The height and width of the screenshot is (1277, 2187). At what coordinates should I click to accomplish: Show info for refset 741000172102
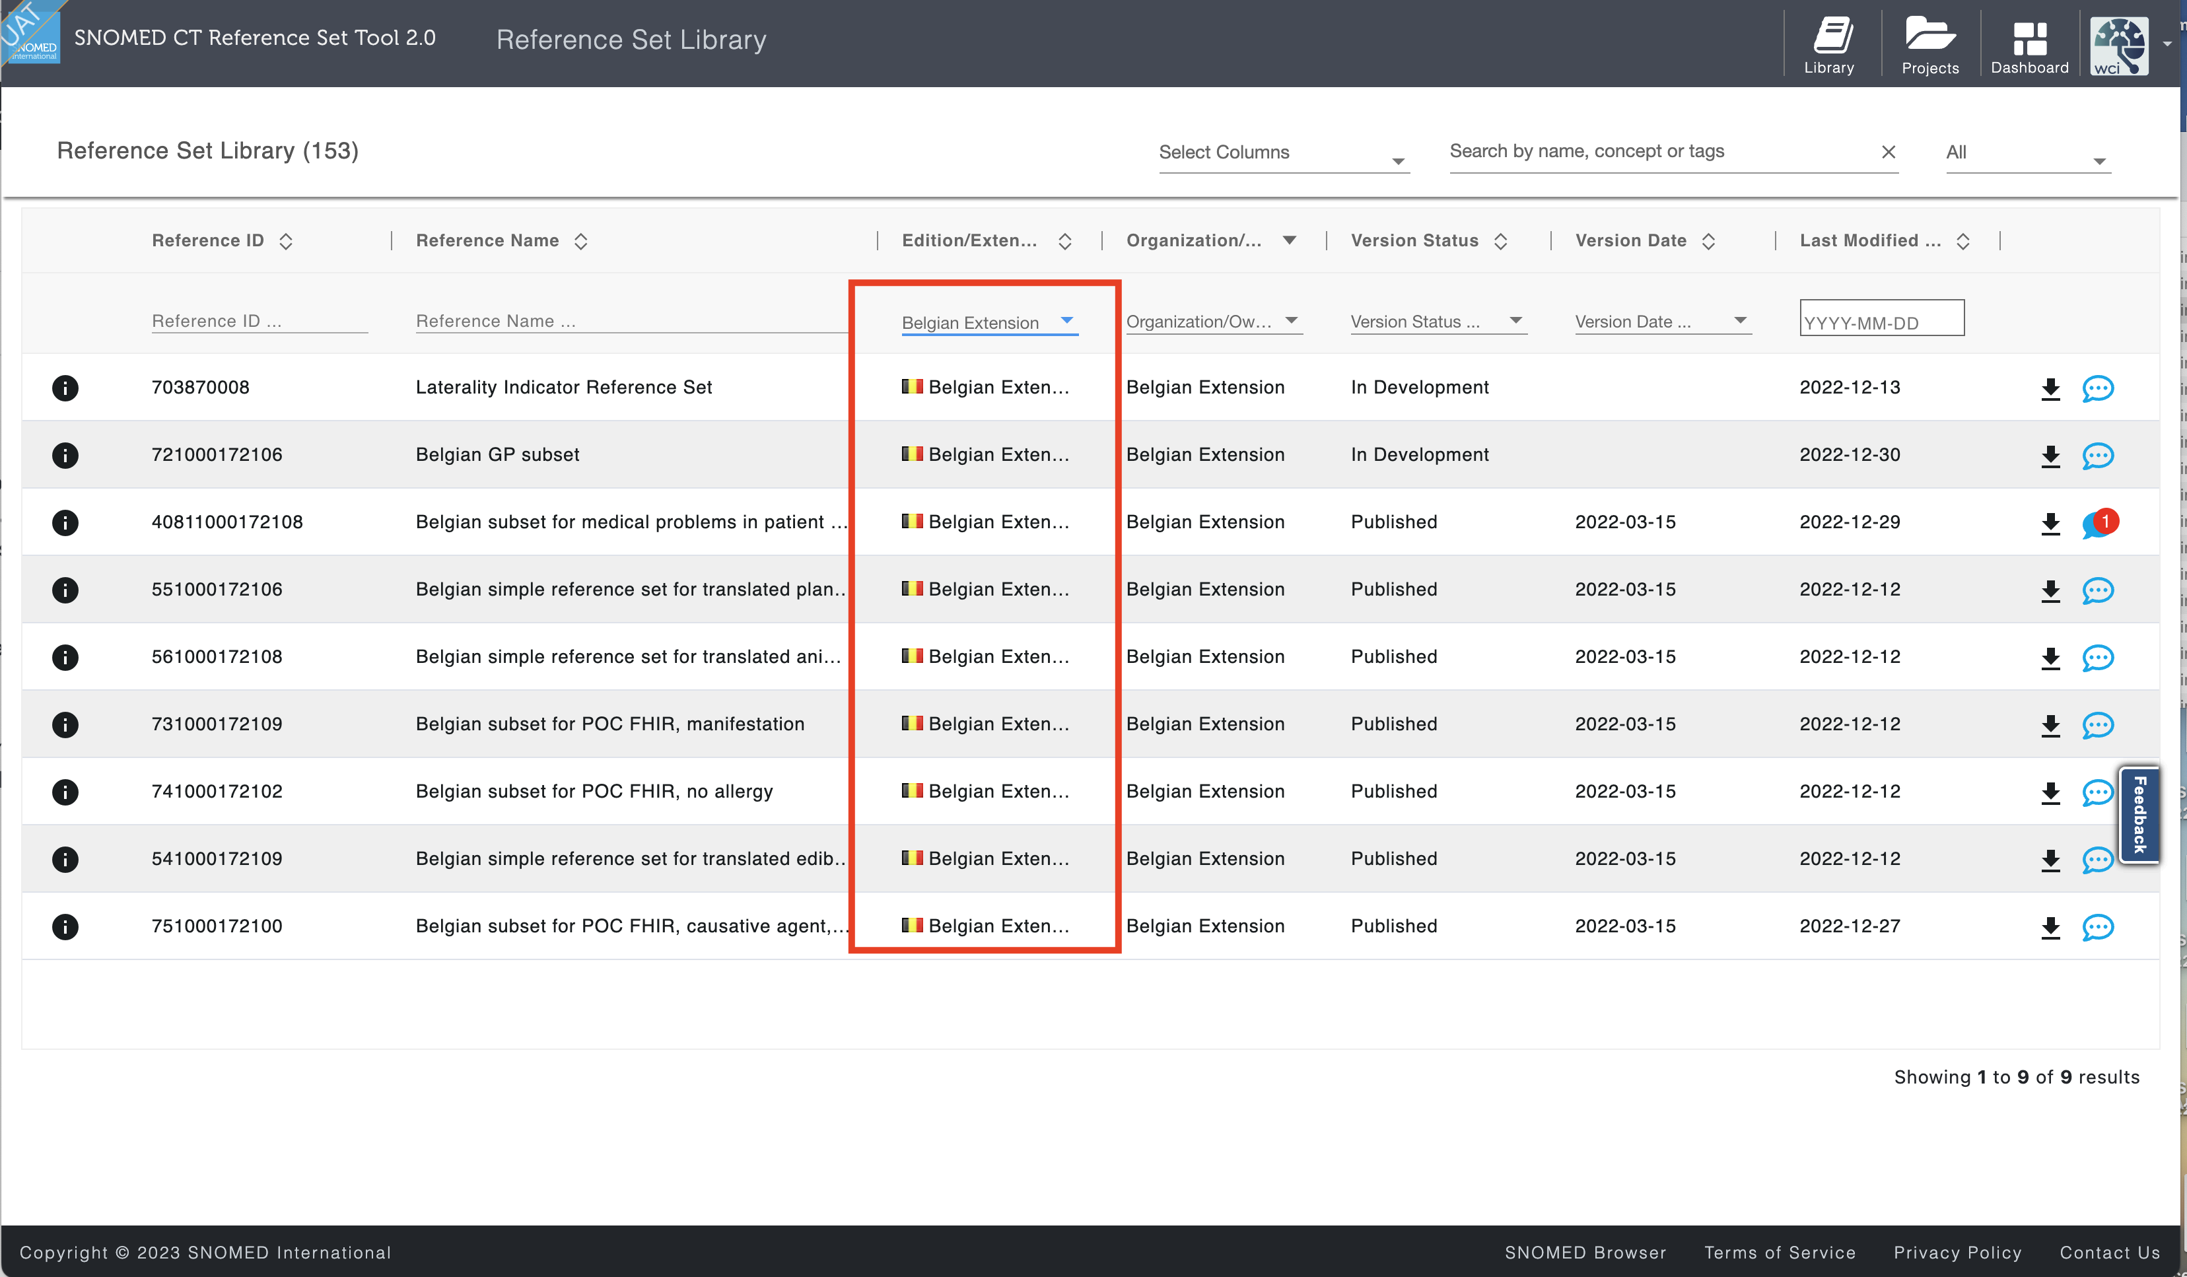coord(65,791)
